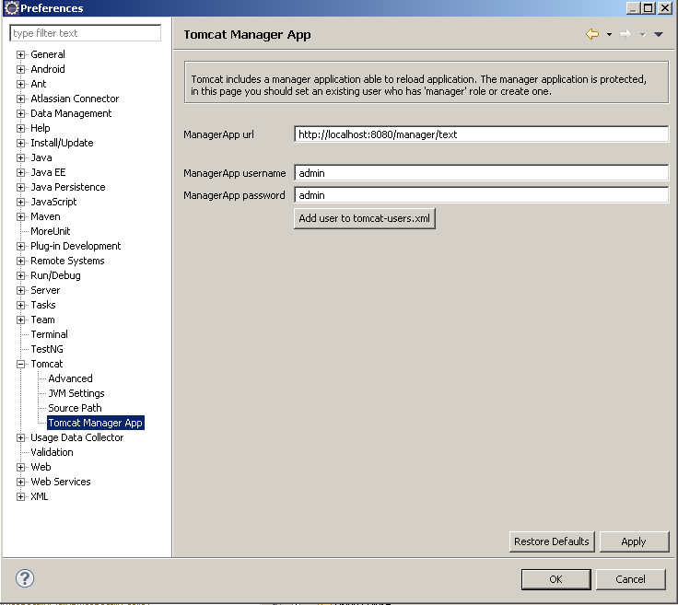Select the Tomcat preferences page
Image resolution: width=678 pixels, height=605 pixels.
point(47,364)
